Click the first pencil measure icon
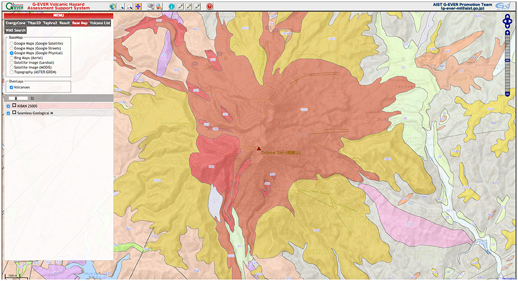The height and width of the screenshot is (281, 518). tap(180, 6)
